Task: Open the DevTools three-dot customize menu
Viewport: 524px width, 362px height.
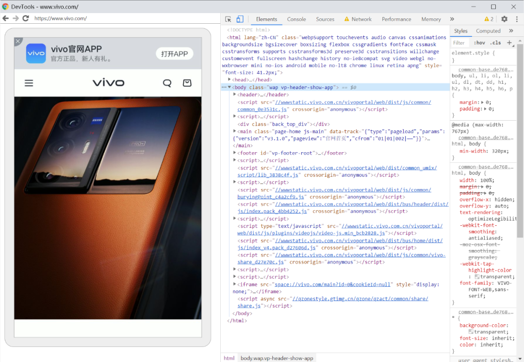Action: pyautogui.click(x=517, y=19)
